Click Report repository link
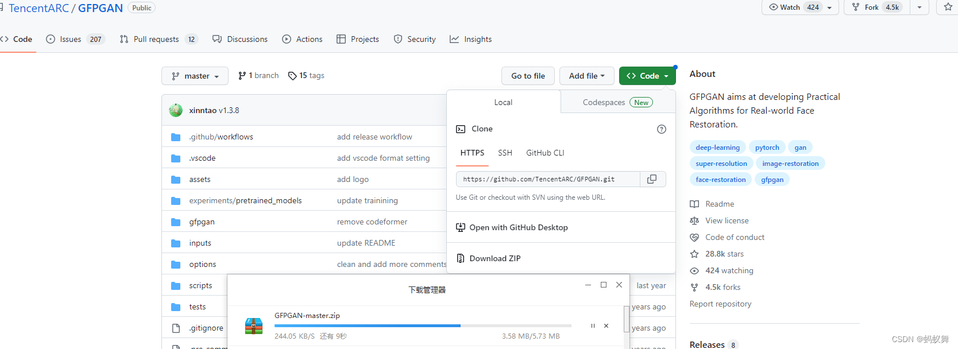958x349 pixels. pyautogui.click(x=720, y=304)
